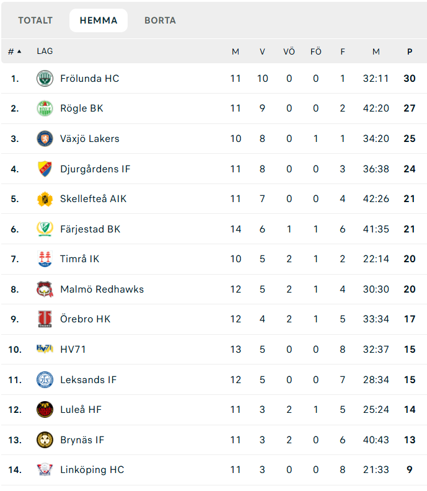Click the Djurgårdens IF team logo

click(x=45, y=169)
